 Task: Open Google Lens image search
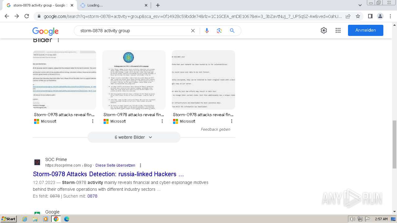[219, 31]
